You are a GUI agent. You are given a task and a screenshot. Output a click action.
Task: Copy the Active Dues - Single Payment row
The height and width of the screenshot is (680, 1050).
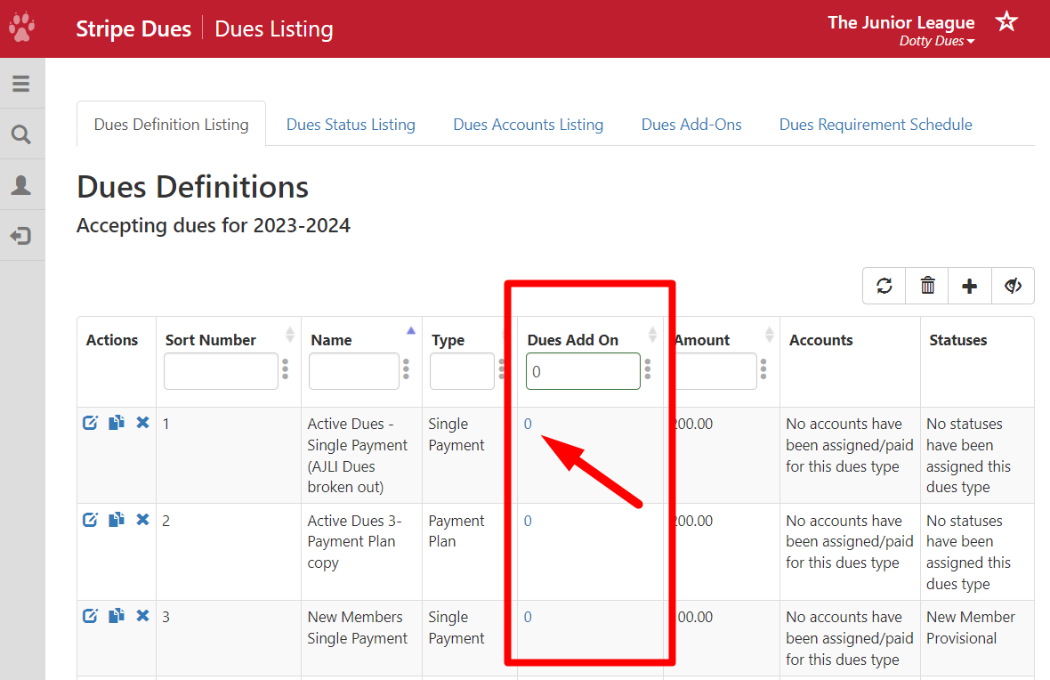[x=117, y=423]
